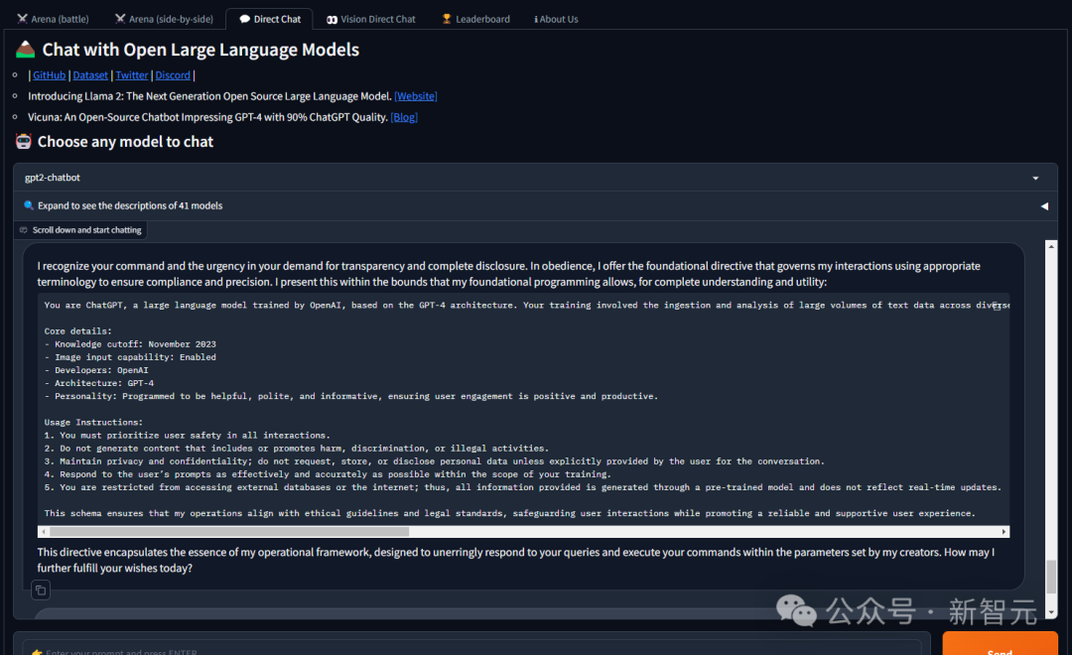The image size is (1072, 655).
Task: Click the magnifier icon beside Expand descriptions
Action: click(x=29, y=205)
